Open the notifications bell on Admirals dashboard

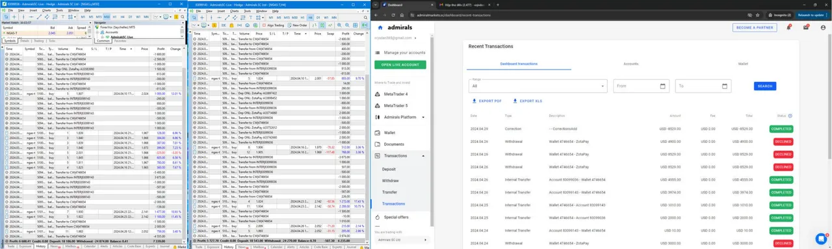[789, 27]
